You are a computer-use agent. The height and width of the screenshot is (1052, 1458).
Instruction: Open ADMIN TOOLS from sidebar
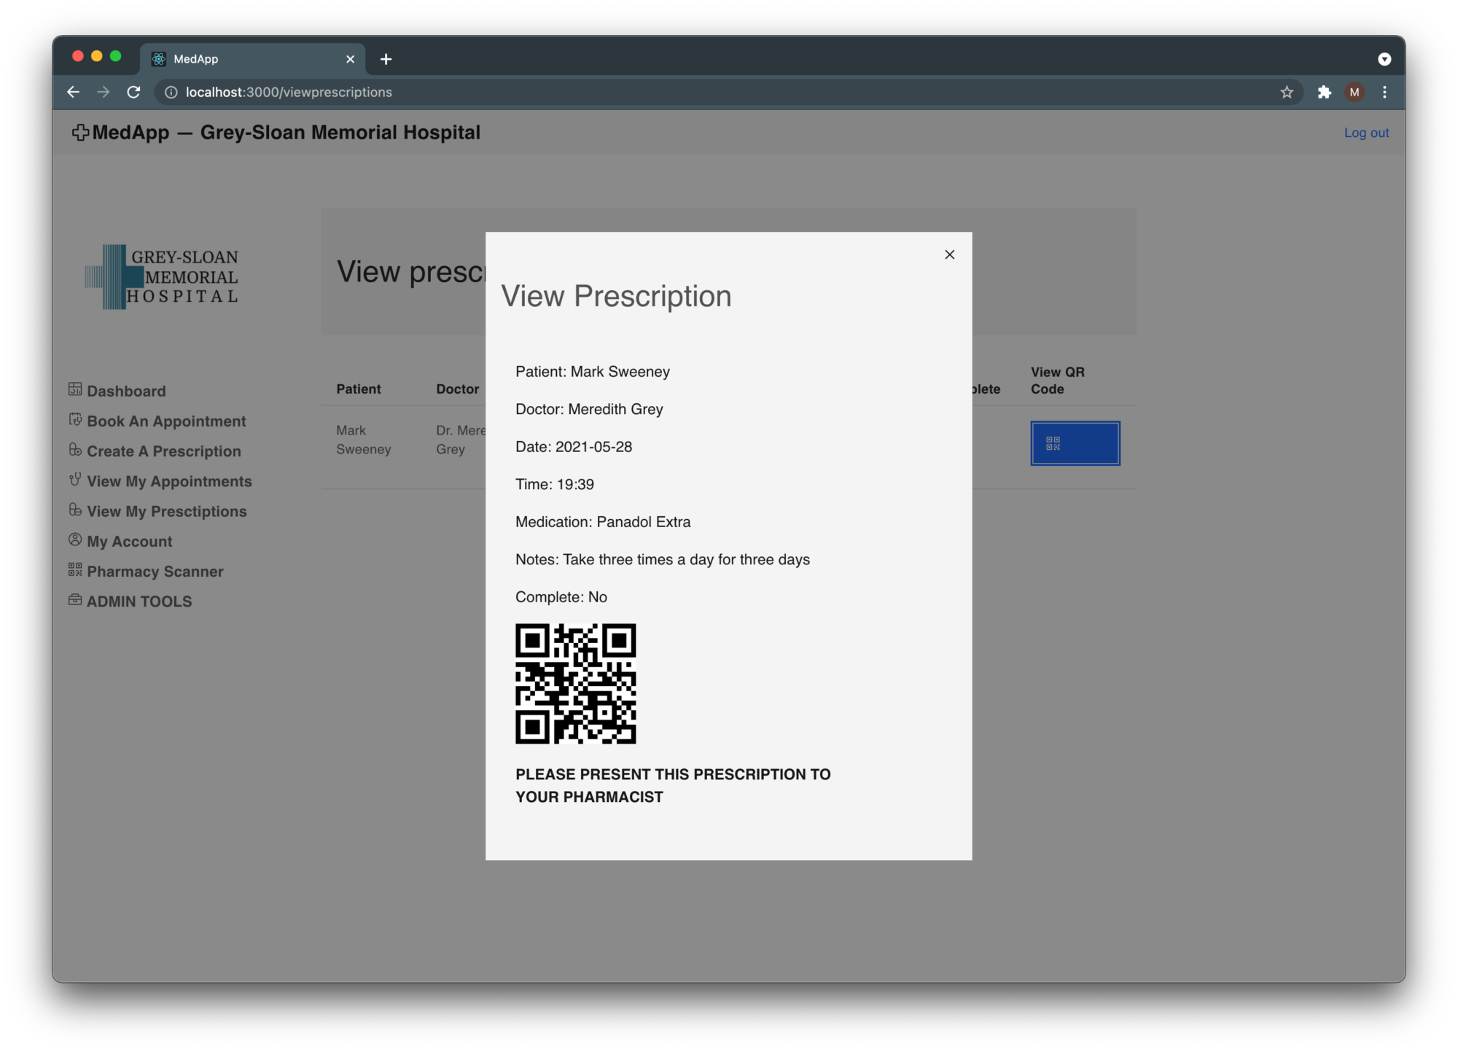click(x=139, y=601)
